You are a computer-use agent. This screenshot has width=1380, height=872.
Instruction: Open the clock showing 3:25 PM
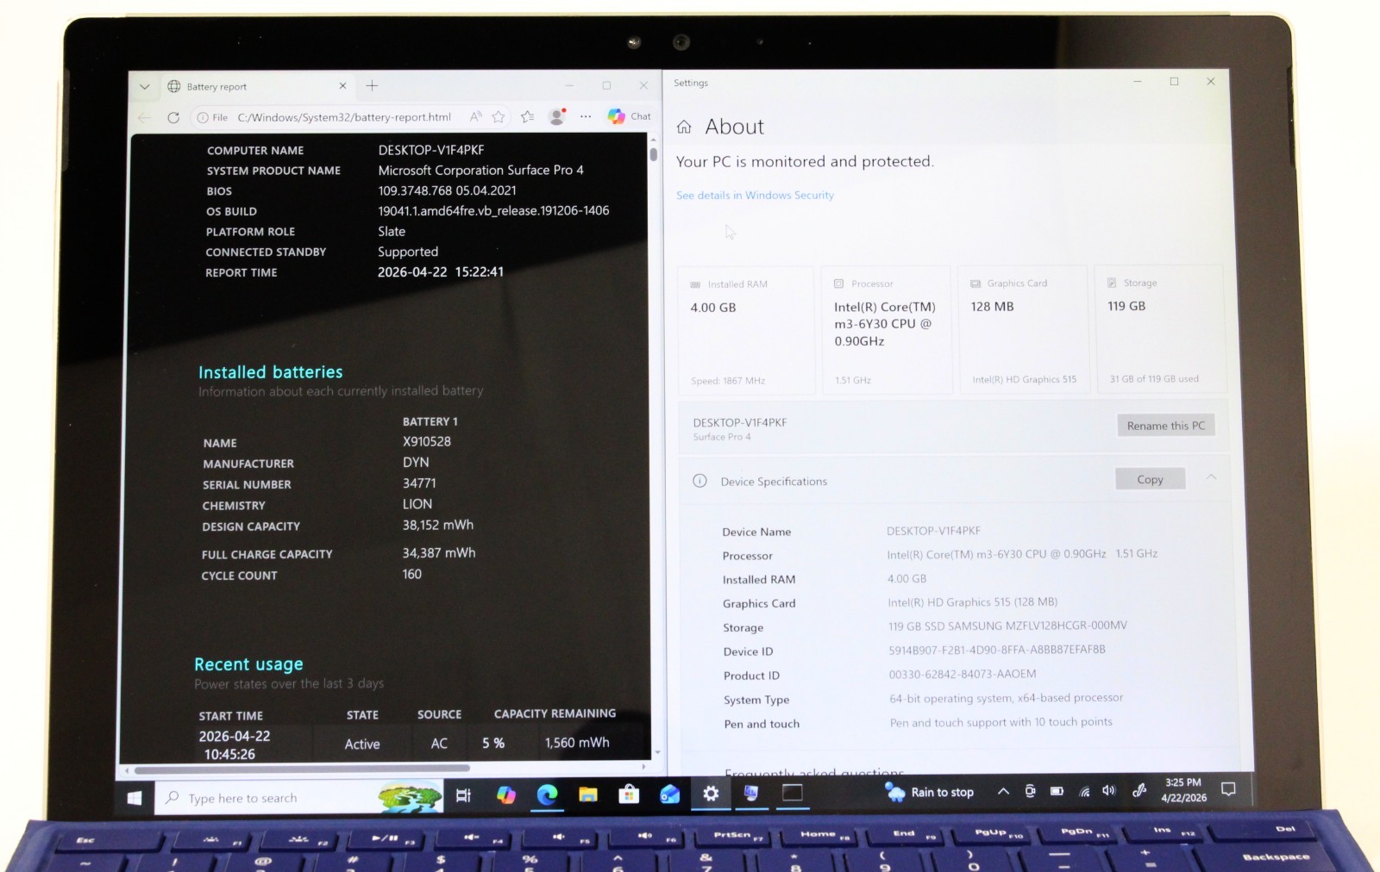pos(1183,790)
